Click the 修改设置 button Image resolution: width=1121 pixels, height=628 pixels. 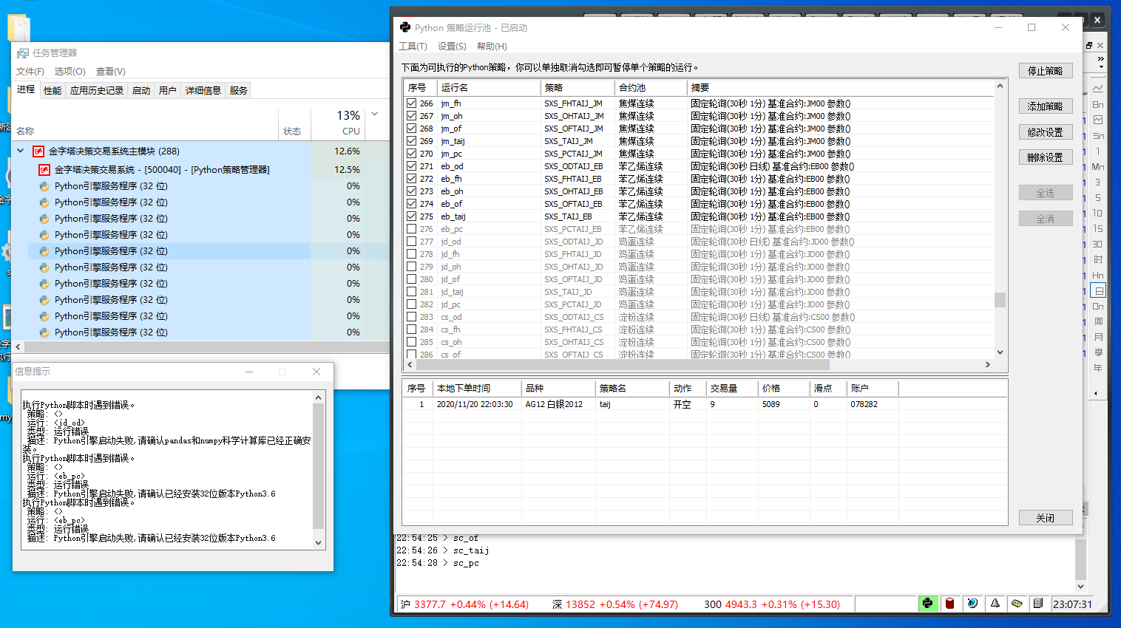click(1046, 132)
